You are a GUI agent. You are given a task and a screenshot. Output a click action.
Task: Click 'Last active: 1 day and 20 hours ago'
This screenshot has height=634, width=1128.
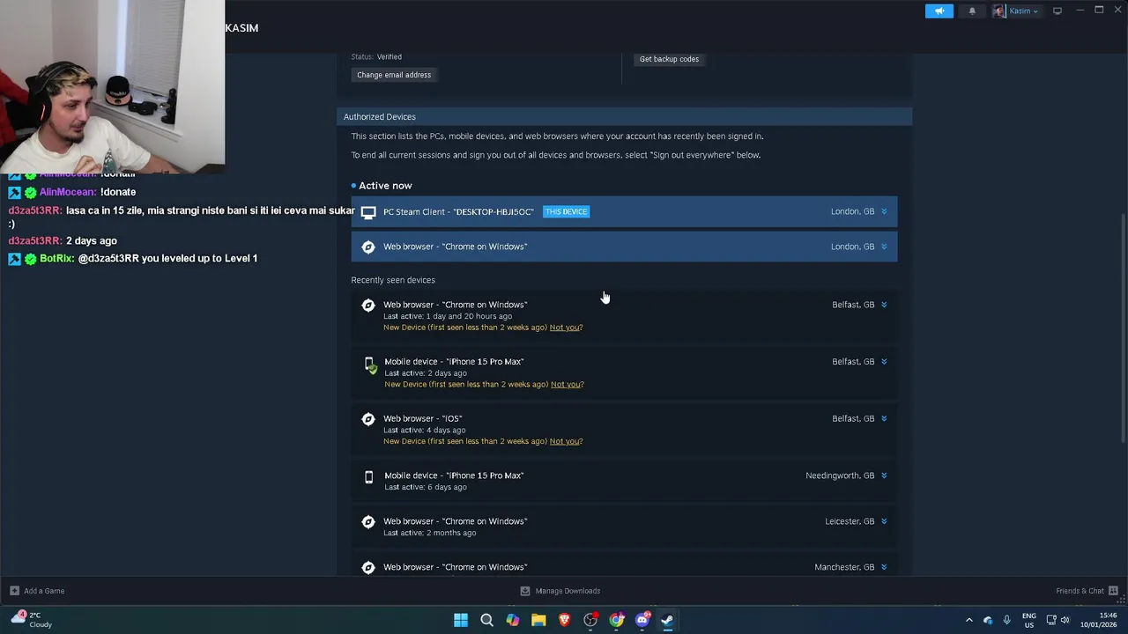(x=448, y=316)
